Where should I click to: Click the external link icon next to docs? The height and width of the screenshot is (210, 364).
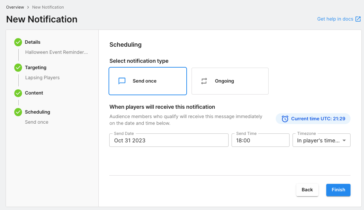[358, 19]
